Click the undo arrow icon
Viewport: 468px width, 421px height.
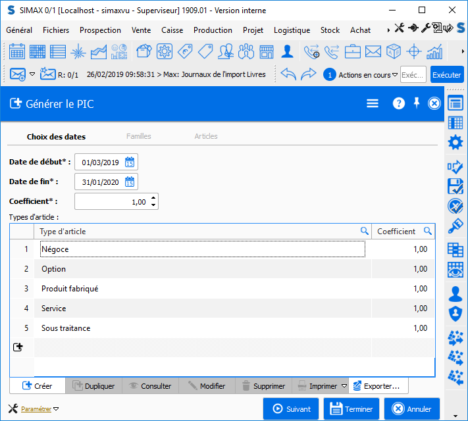pyautogui.click(x=288, y=74)
